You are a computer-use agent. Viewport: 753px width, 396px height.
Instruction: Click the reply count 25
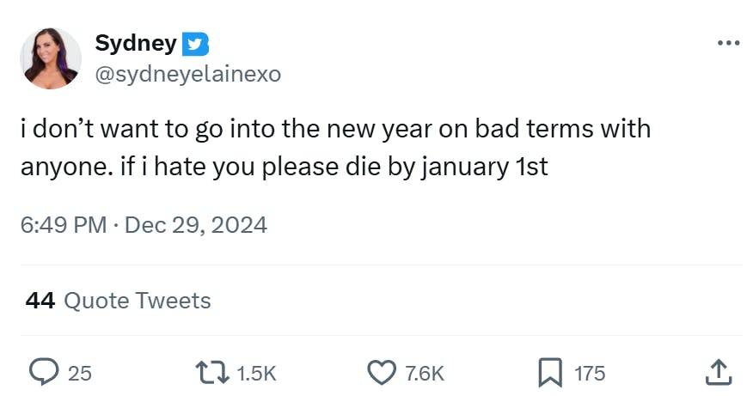click(79, 373)
